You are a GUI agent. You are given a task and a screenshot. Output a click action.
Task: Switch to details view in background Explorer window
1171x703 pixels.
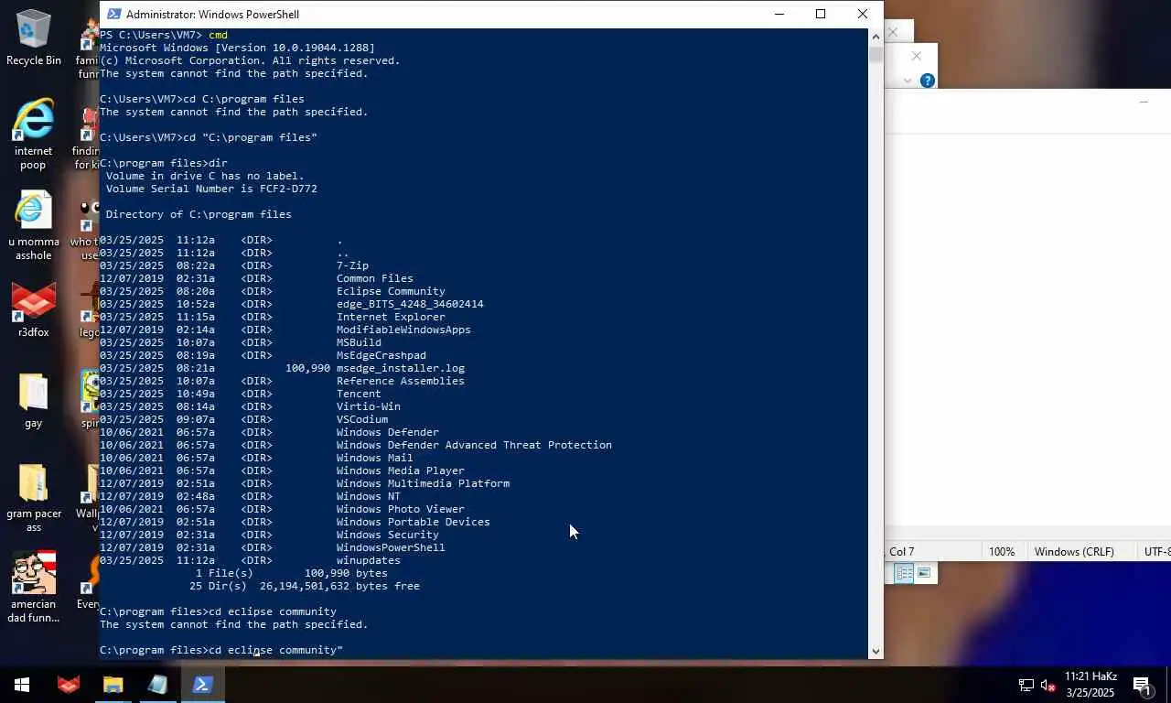pos(904,573)
